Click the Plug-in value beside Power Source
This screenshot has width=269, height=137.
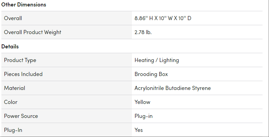click(x=144, y=116)
